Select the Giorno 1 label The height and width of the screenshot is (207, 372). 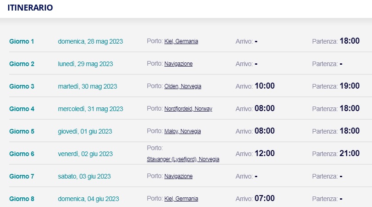tap(22, 41)
